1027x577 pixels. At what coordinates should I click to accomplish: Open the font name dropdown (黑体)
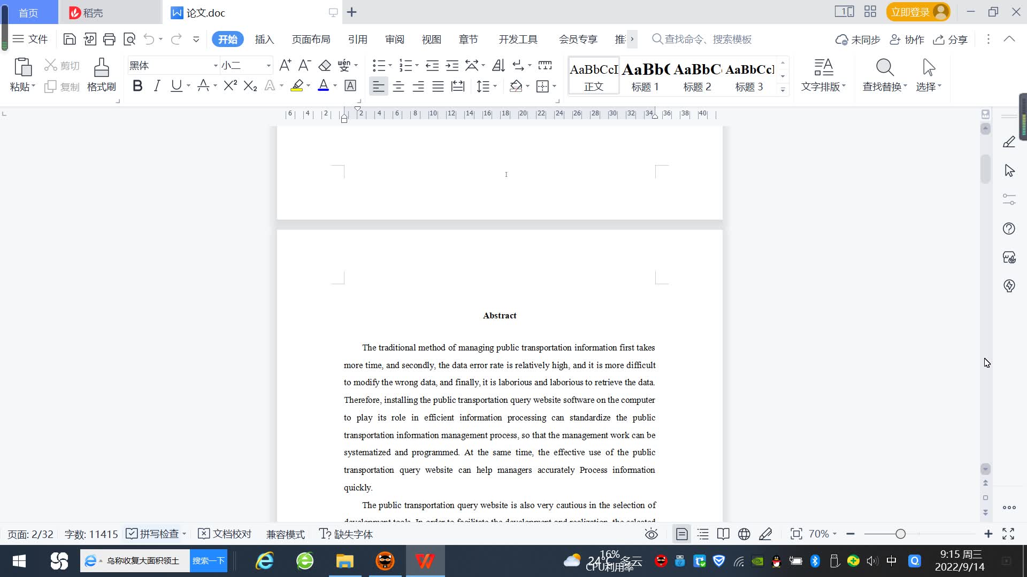(x=216, y=65)
